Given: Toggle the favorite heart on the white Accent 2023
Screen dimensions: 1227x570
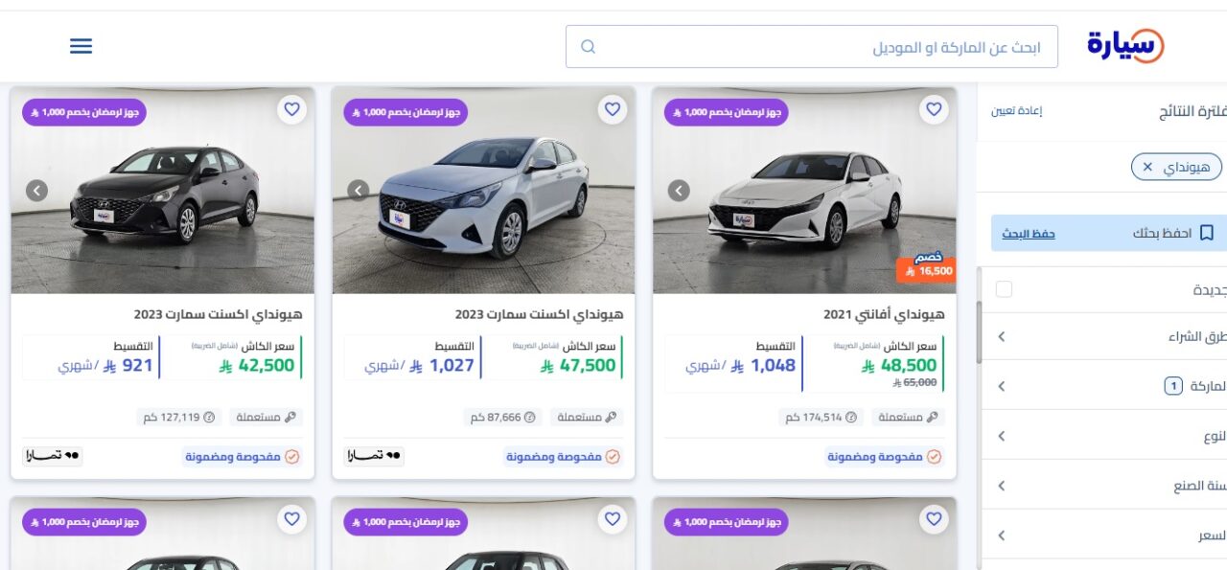Looking at the screenshot, I should pos(613,108).
